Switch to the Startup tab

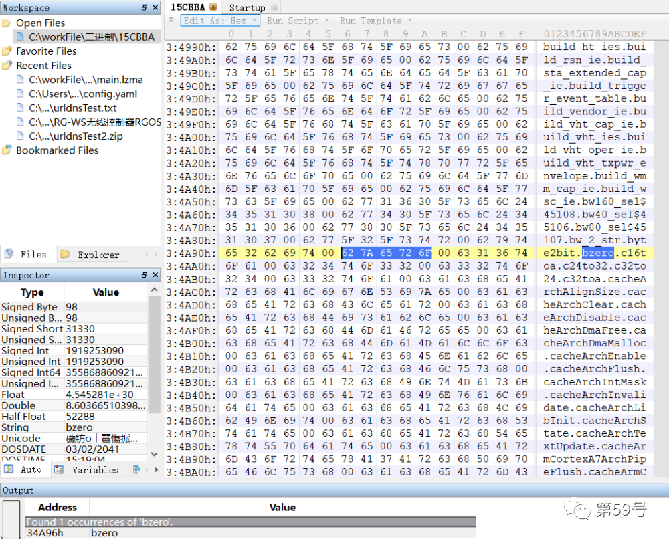tap(247, 7)
